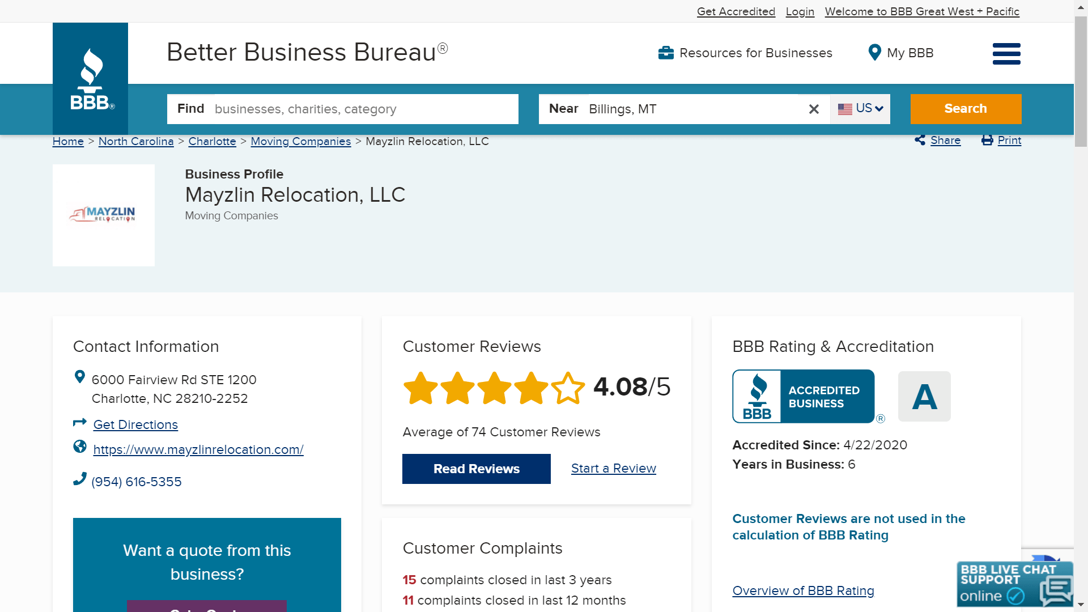Viewport: 1088px width, 612px height.
Task: Click Login in top bar
Action: point(800,11)
